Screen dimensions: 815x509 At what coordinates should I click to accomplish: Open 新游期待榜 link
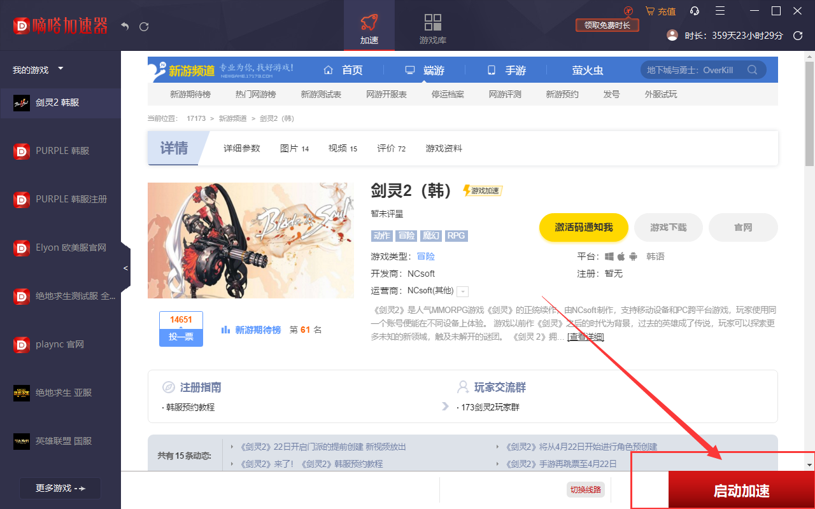click(190, 94)
